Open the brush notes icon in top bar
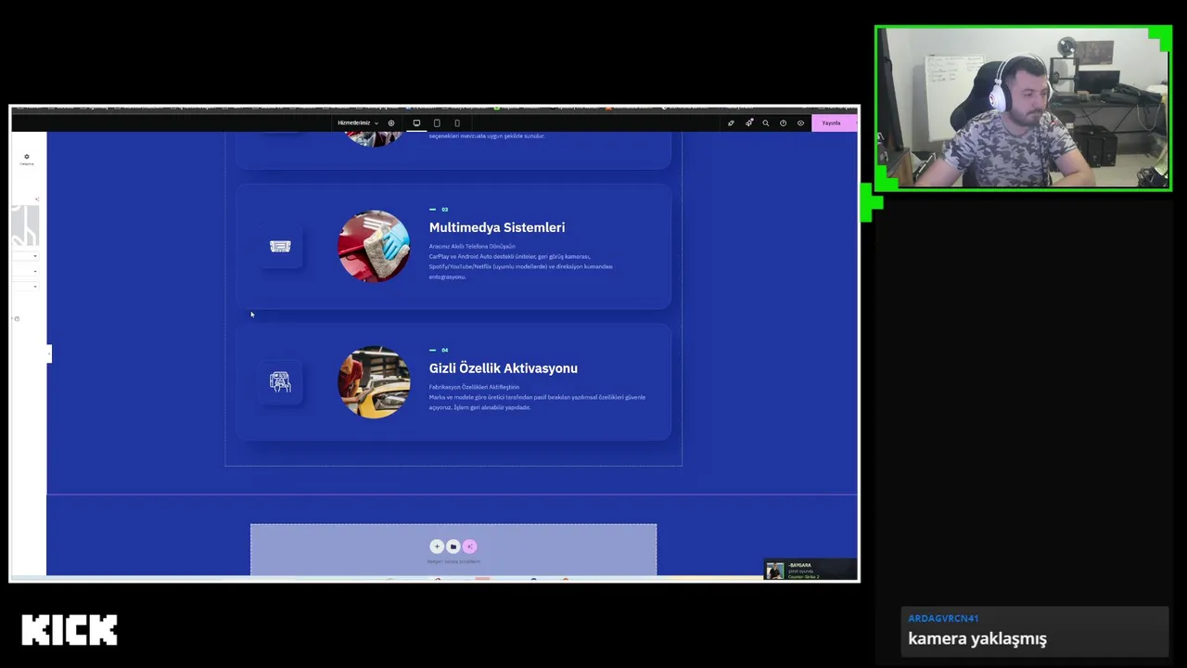1187x668 pixels. pyautogui.click(x=731, y=122)
